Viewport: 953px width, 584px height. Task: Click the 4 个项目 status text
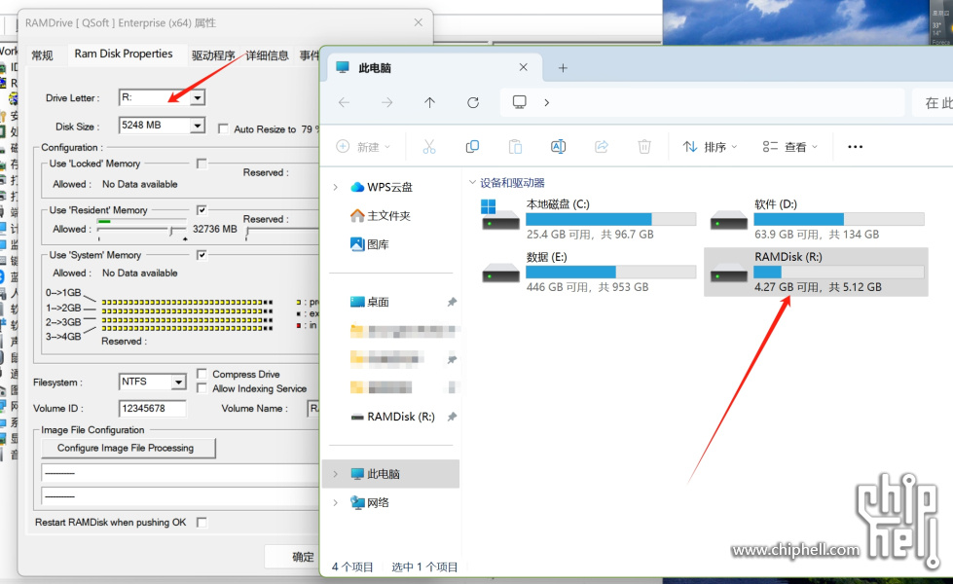352,567
